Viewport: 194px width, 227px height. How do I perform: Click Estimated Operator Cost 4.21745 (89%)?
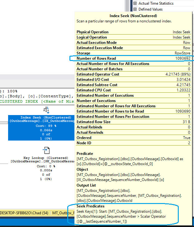pos(133,74)
